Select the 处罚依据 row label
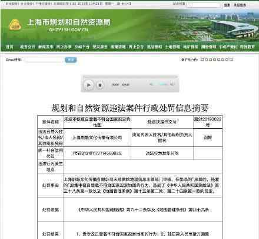 click(51, 209)
